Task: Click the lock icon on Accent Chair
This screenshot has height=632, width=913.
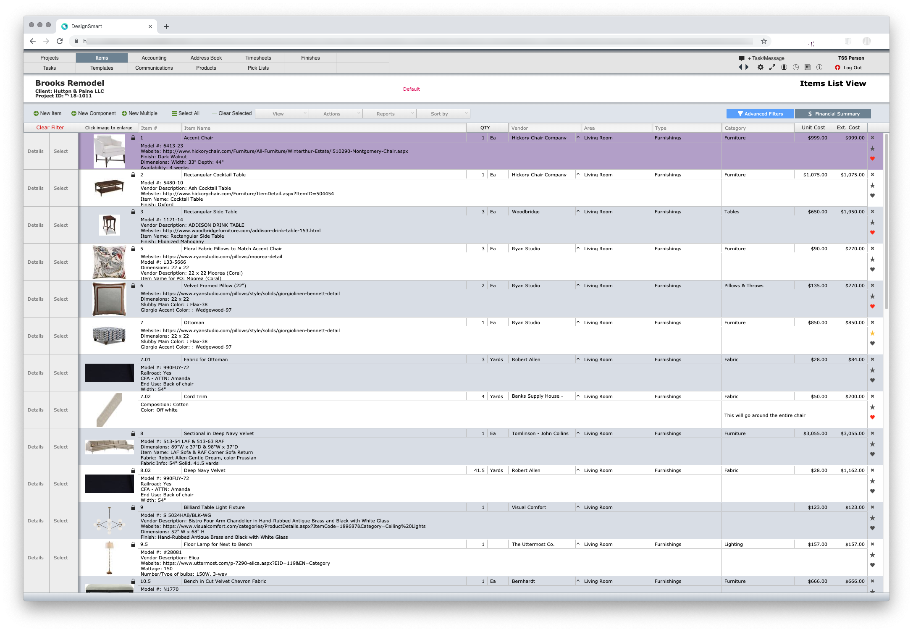Action: tap(133, 138)
